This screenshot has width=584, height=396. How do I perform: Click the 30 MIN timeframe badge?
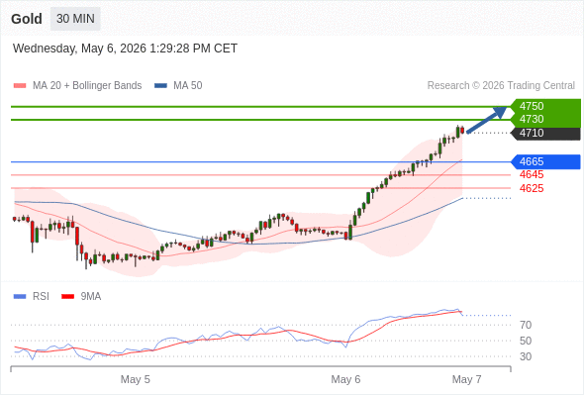coord(75,19)
